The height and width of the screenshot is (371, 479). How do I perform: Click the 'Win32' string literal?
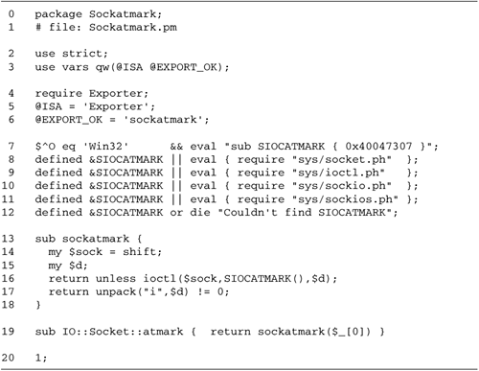tap(105, 147)
